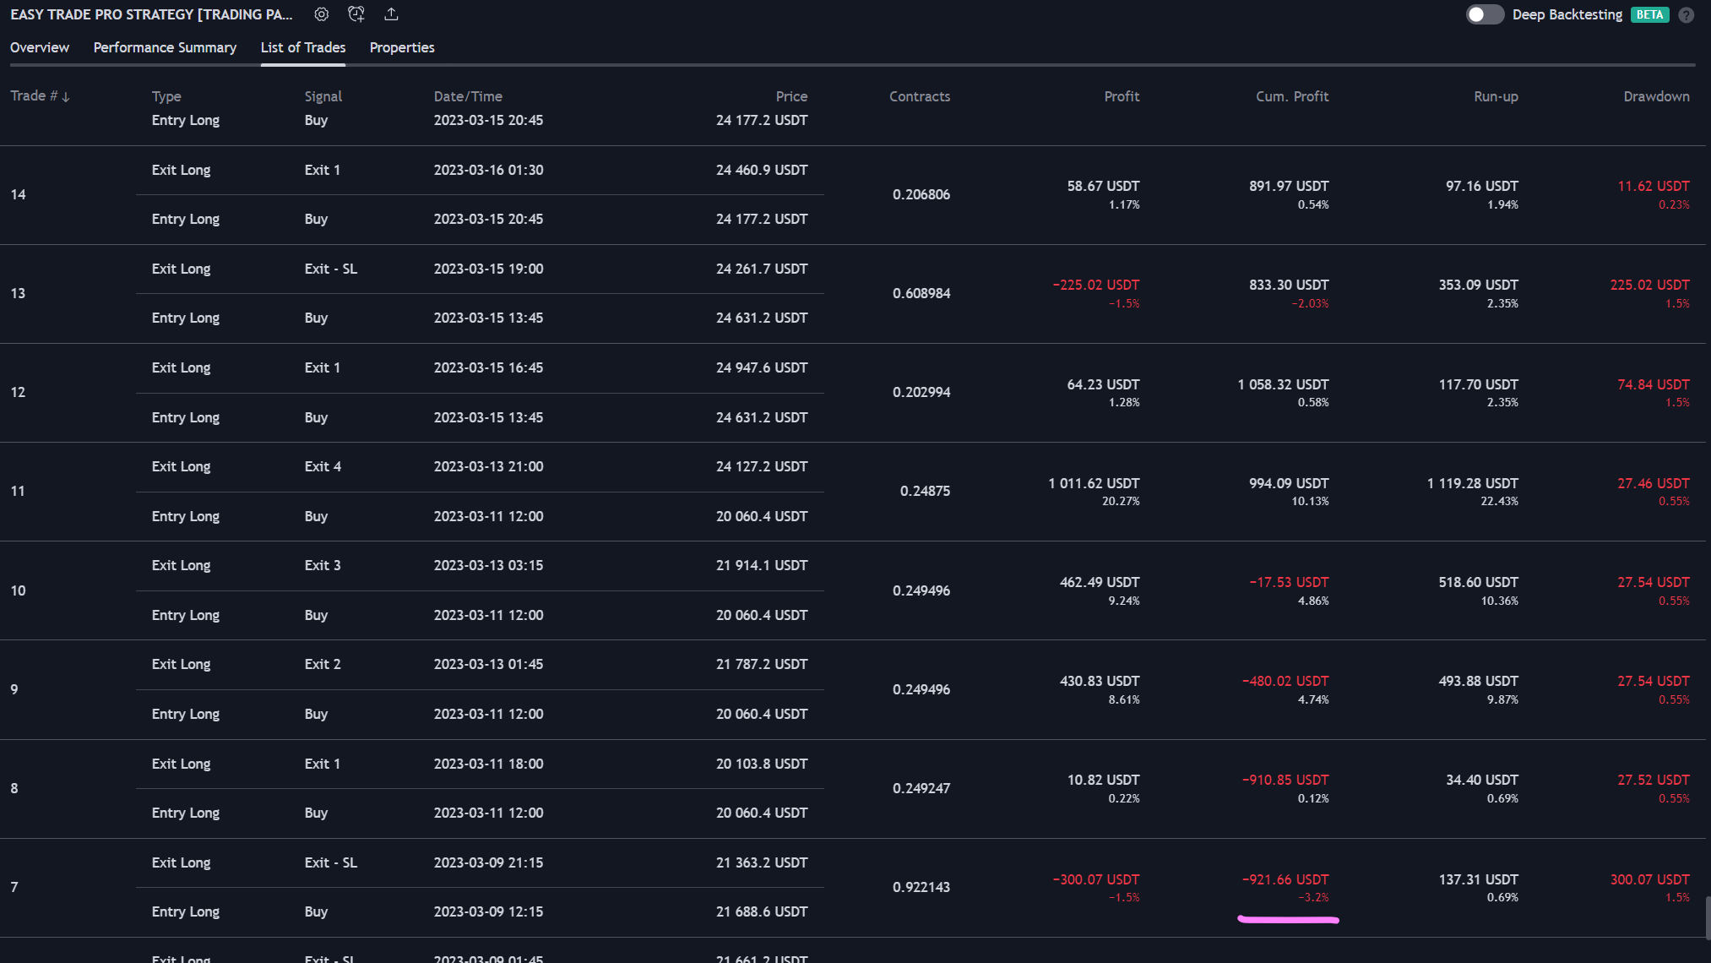Select the Properties tab
The width and height of the screenshot is (1711, 963).
402,47
